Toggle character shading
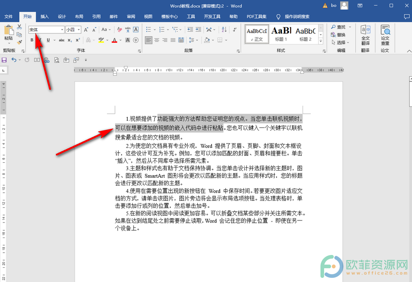412x282 pixels. 128,40
